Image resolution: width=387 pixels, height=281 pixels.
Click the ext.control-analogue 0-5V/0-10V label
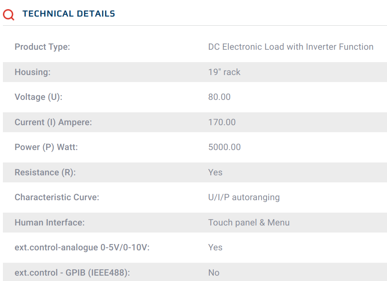tap(82, 247)
